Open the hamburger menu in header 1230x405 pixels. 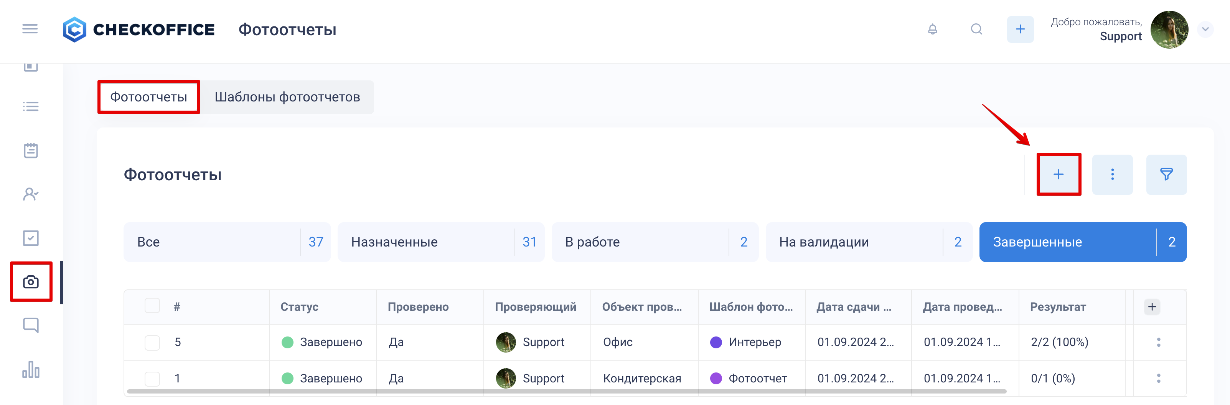tap(30, 29)
